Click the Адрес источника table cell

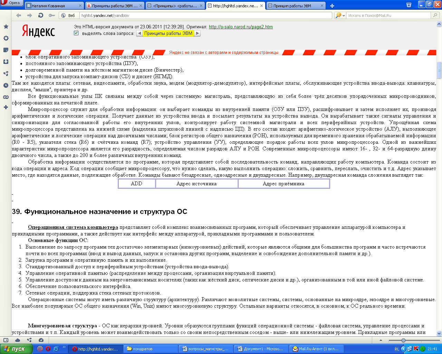click(x=196, y=184)
